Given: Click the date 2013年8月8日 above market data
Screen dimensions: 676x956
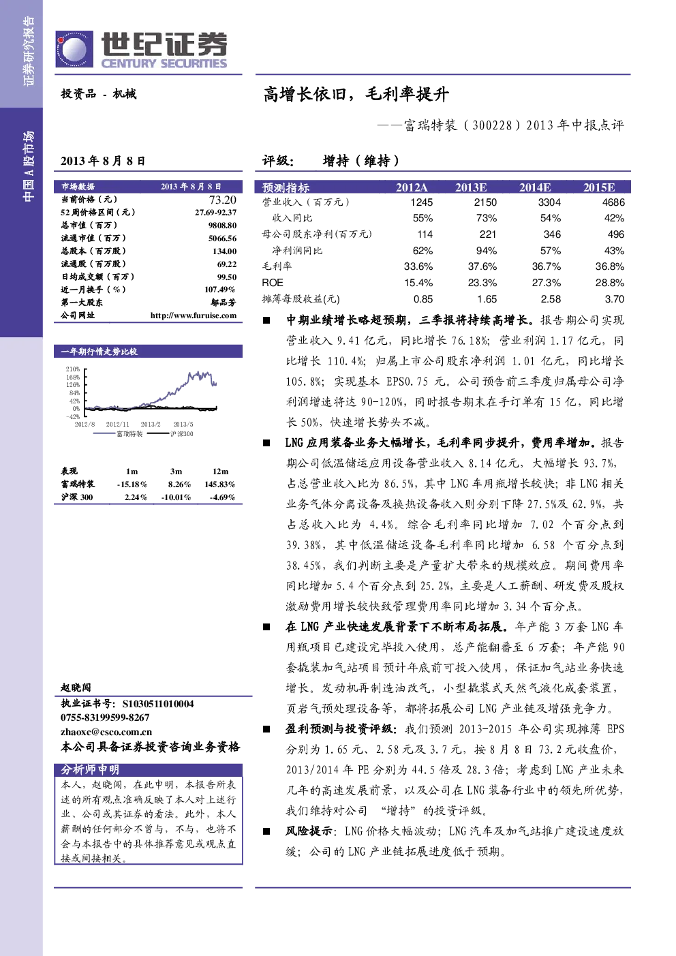Looking at the screenshot, I should click(x=103, y=161).
